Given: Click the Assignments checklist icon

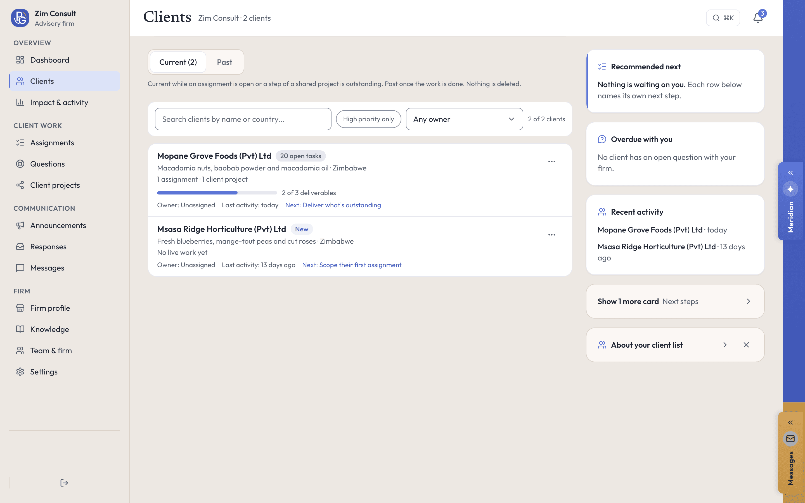Looking at the screenshot, I should tap(20, 143).
